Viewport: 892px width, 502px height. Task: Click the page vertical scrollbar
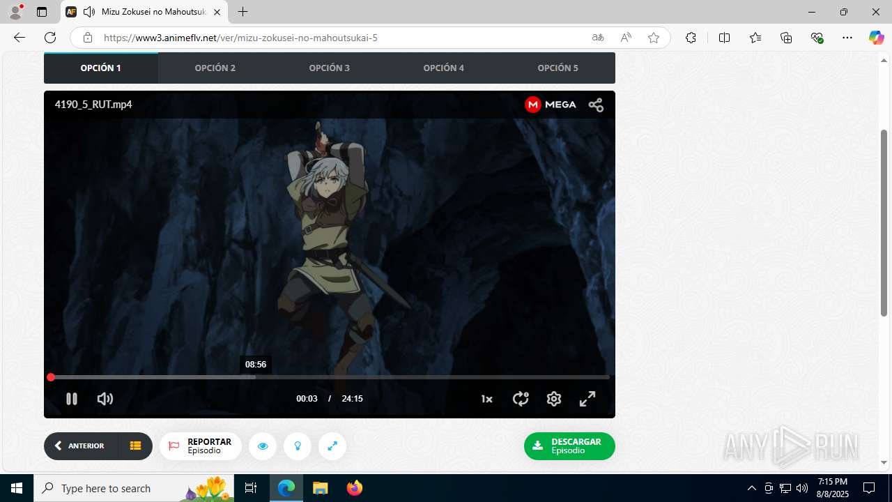click(884, 223)
